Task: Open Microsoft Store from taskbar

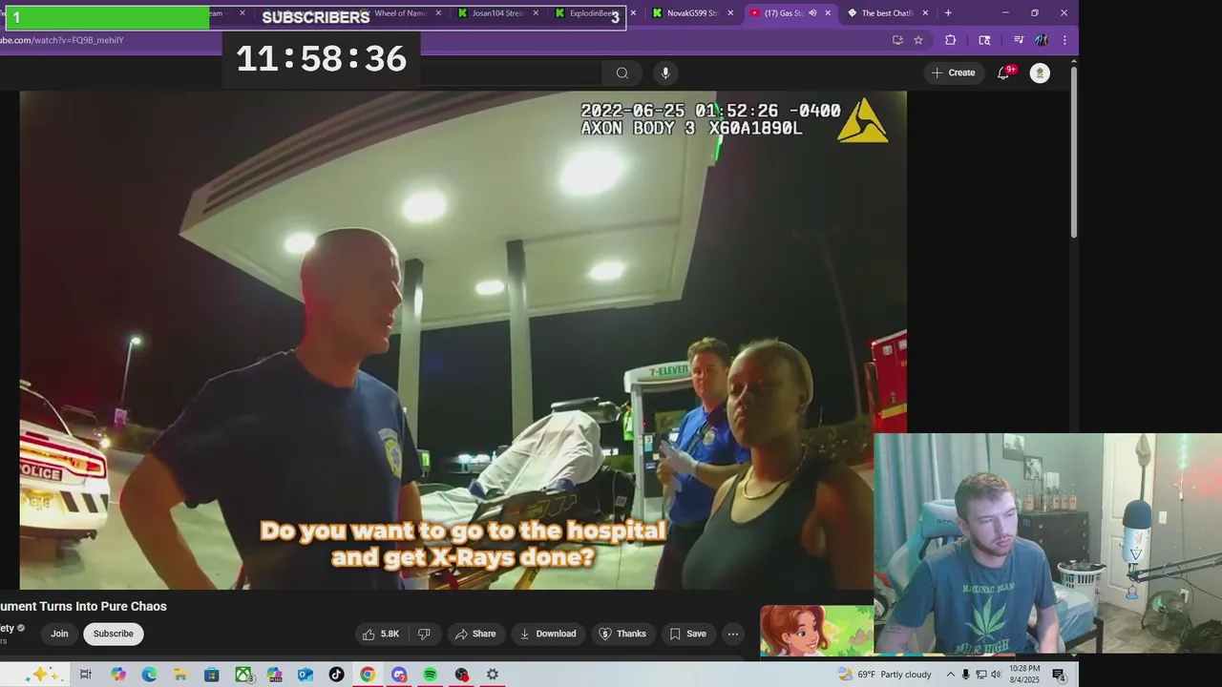Action: pos(212,675)
